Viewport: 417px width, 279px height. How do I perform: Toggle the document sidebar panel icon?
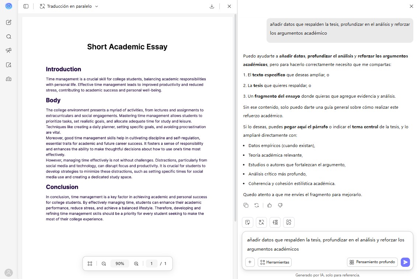(26, 6)
